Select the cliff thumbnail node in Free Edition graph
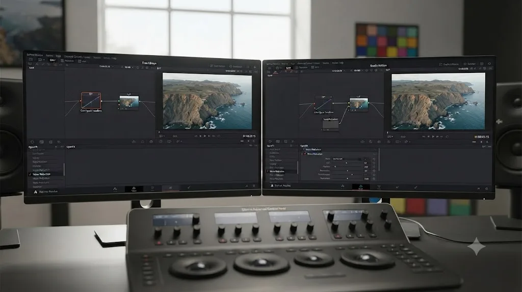 [129, 102]
